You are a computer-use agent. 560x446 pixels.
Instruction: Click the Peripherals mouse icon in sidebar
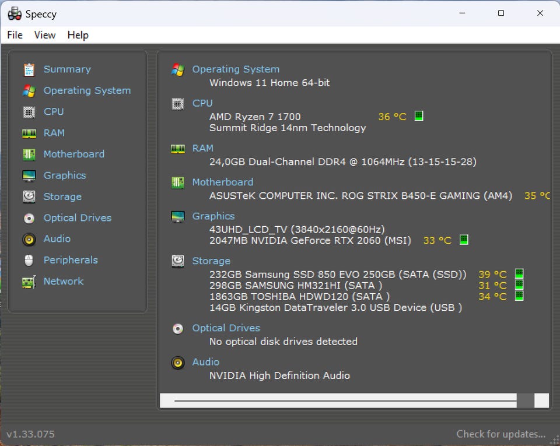[x=29, y=260]
